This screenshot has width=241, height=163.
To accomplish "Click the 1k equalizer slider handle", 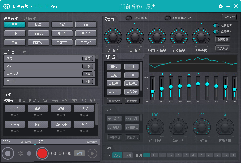I will click(x=198, y=84).
